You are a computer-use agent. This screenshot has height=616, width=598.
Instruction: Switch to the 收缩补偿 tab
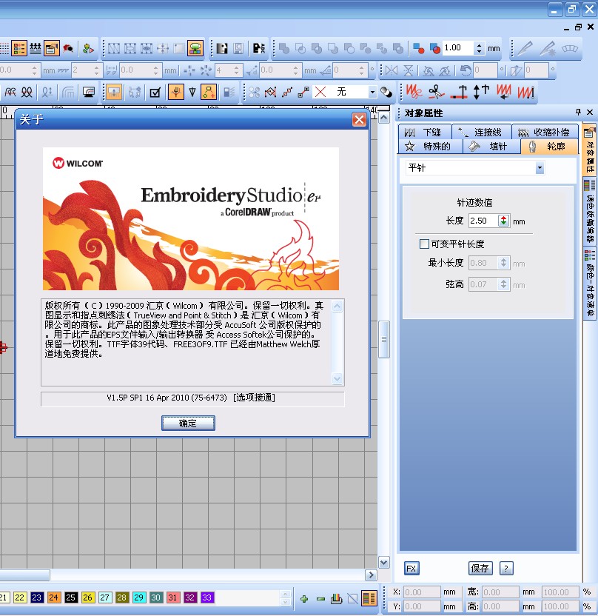coord(545,133)
